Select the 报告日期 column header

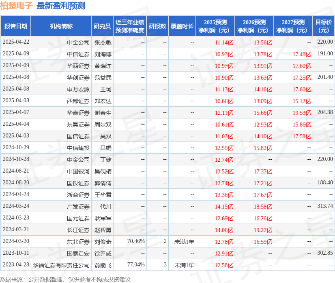[x=16, y=26]
